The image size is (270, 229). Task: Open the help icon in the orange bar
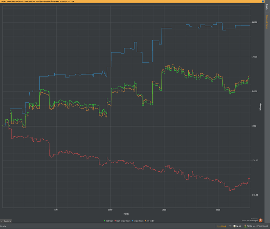tap(263, 2)
